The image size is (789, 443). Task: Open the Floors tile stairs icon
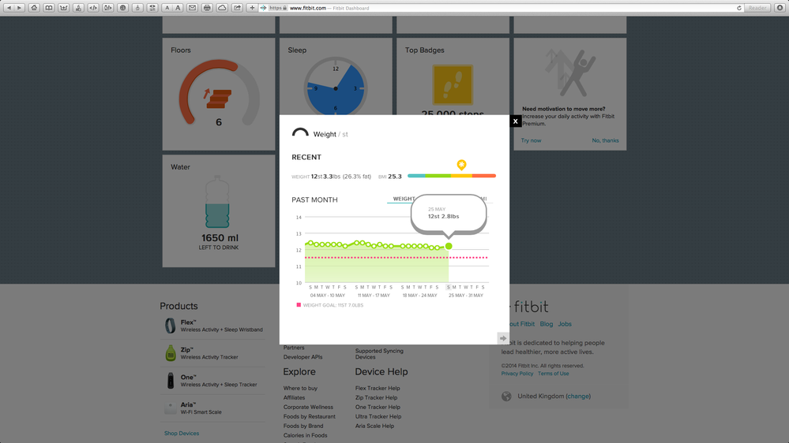point(217,98)
